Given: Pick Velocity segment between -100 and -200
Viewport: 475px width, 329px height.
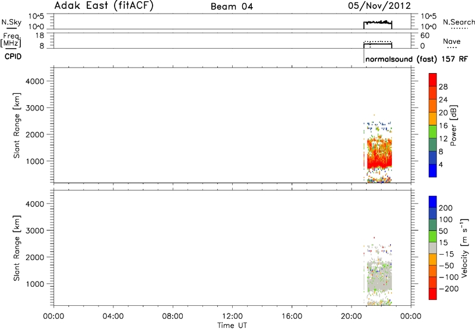Looking at the screenshot, I should [433, 282].
